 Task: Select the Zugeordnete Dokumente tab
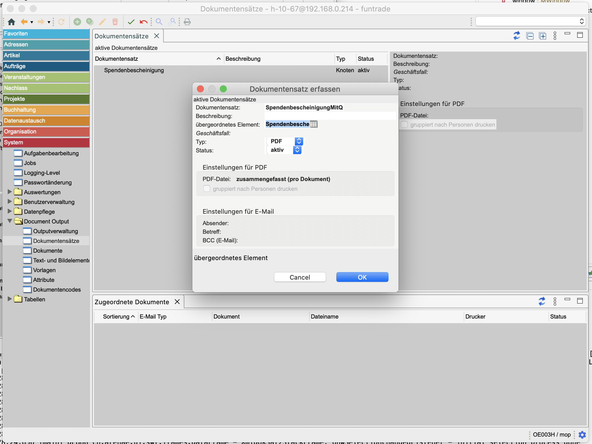point(132,302)
